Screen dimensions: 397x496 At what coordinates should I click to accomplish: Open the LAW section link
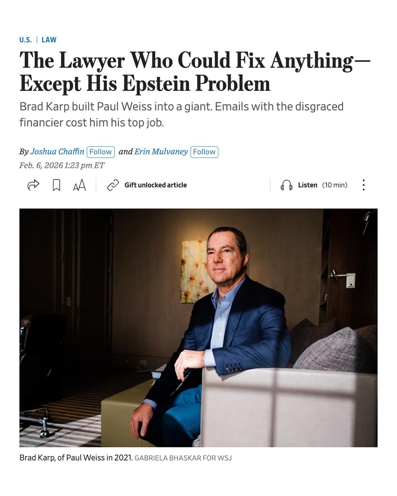coord(49,40)
